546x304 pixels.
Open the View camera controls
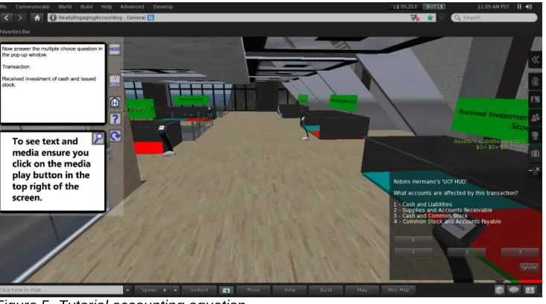[289, 290]
